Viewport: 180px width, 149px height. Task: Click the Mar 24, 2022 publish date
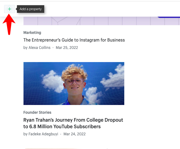75,134
